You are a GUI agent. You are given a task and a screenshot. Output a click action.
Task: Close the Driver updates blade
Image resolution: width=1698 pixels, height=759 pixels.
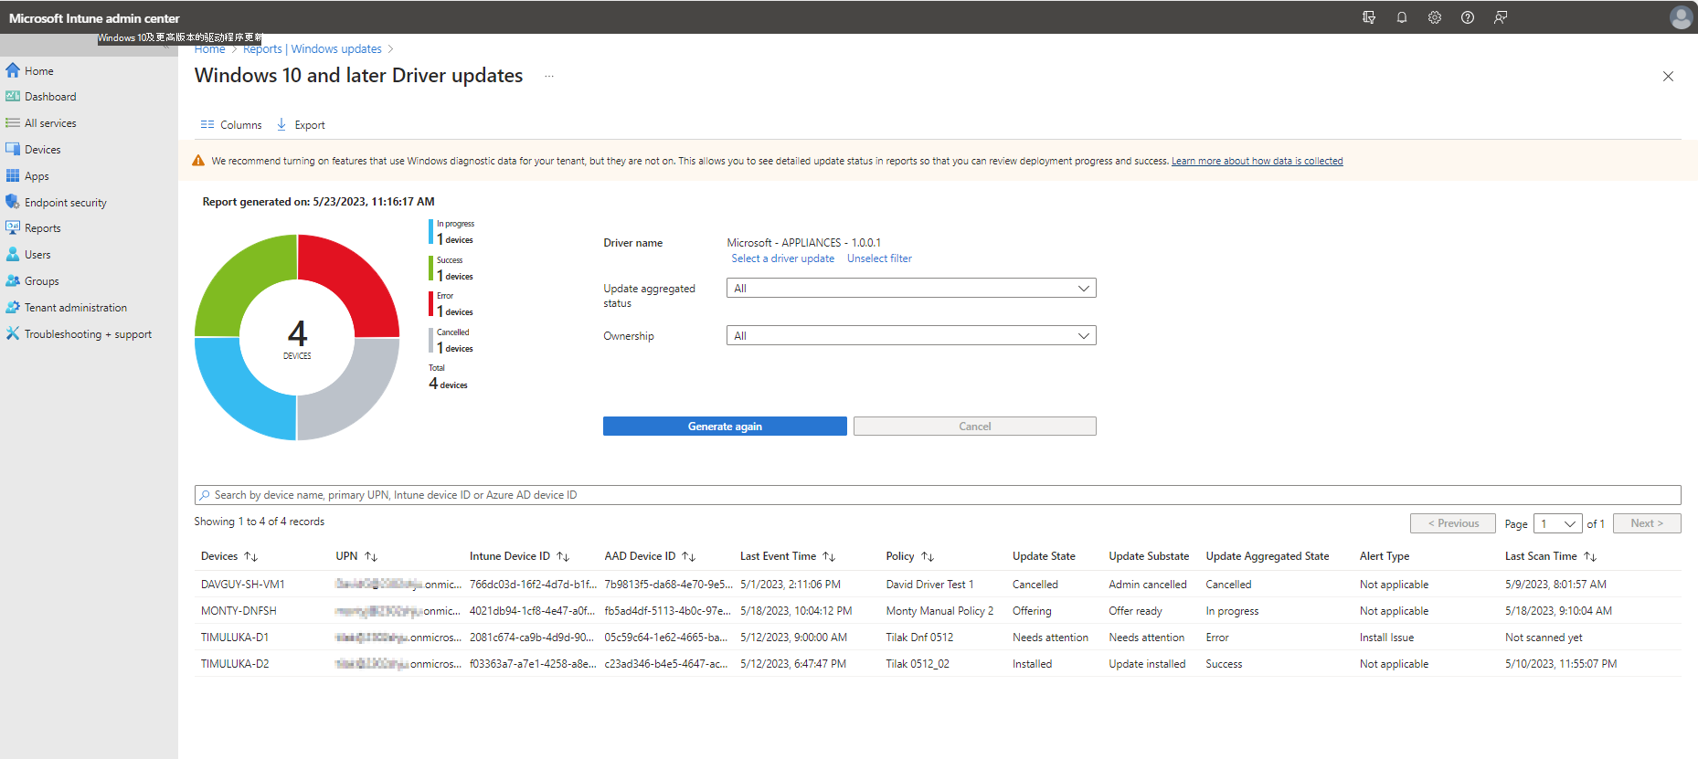[x=1668, y=77]
